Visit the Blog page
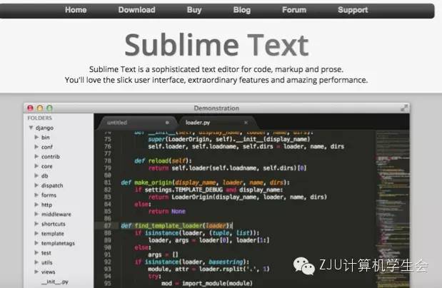 pyautogui.click(x=242, y=10)
